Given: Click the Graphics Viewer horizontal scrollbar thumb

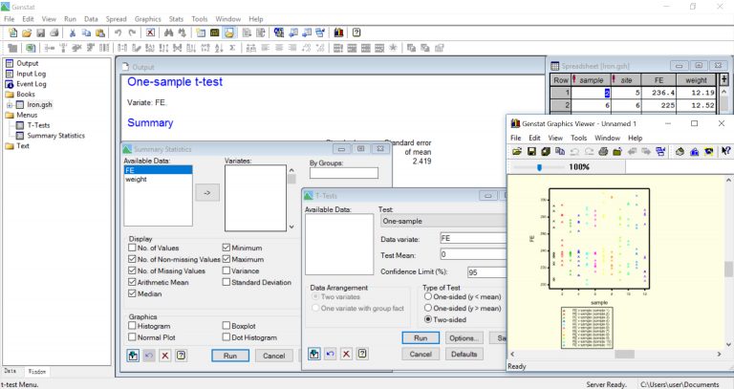Looking at the screenshot, I should coord(624,355).
